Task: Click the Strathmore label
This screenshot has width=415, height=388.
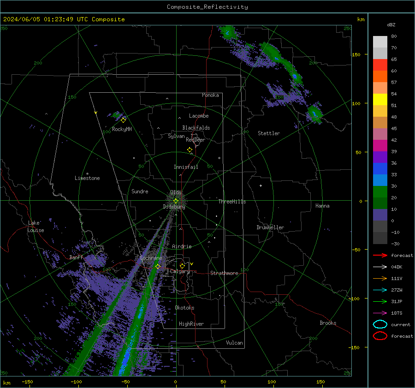Action: 224,273
